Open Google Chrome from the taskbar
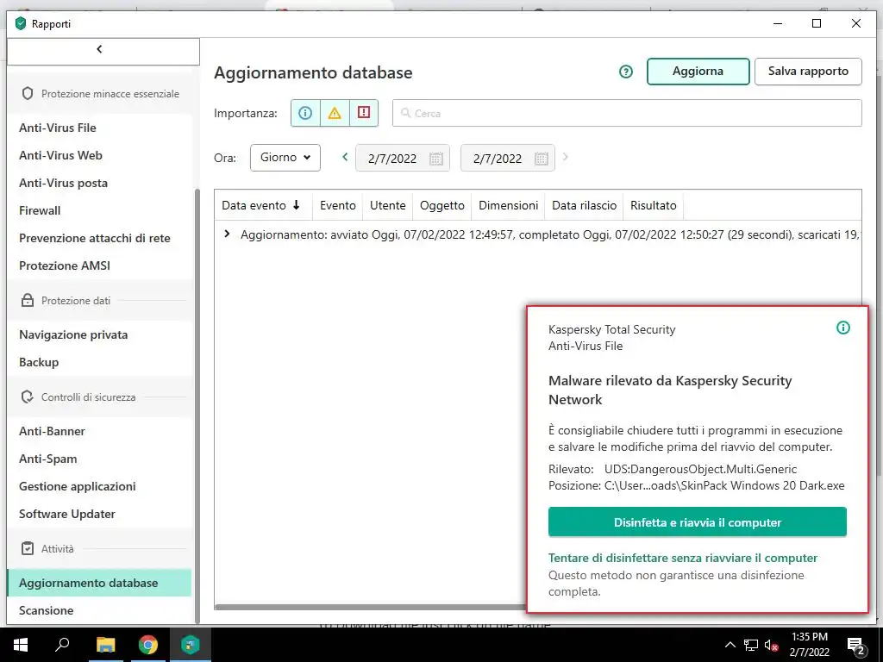This screenshot has width=883, height=662. [148, 645]
